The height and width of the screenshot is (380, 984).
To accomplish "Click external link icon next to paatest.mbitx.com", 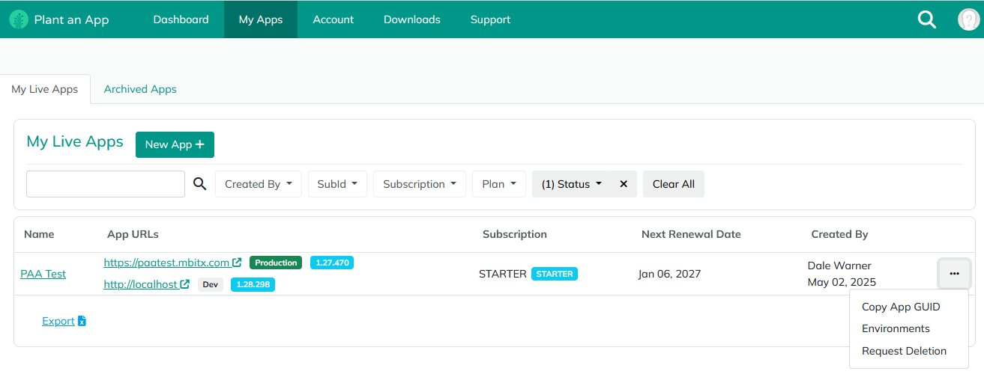I will click(x=238, y=263).
